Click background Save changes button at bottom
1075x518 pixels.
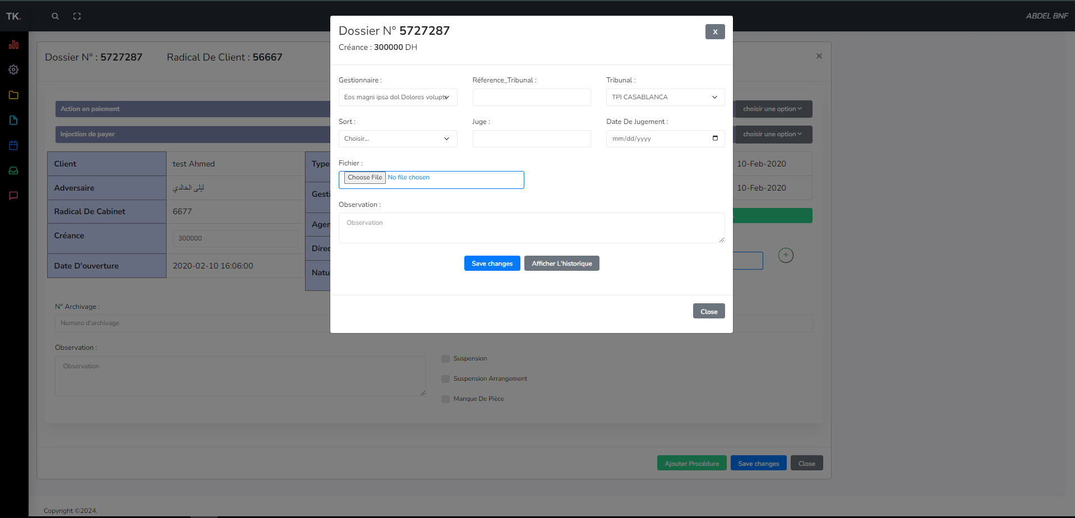tap(759, 463)
